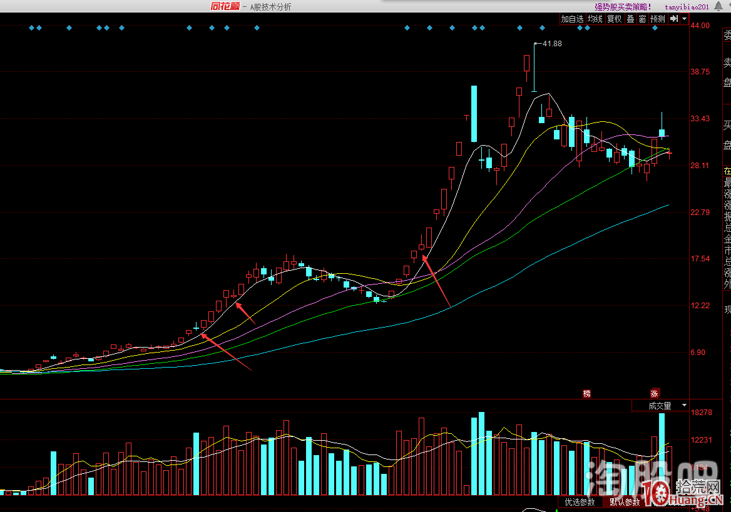Click the 涨 marker badge on chart

point(655,393)
